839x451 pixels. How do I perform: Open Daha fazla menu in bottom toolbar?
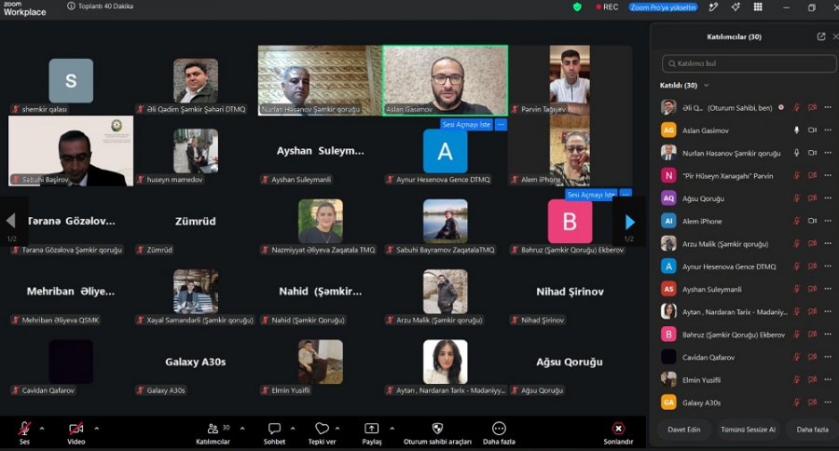499,432
